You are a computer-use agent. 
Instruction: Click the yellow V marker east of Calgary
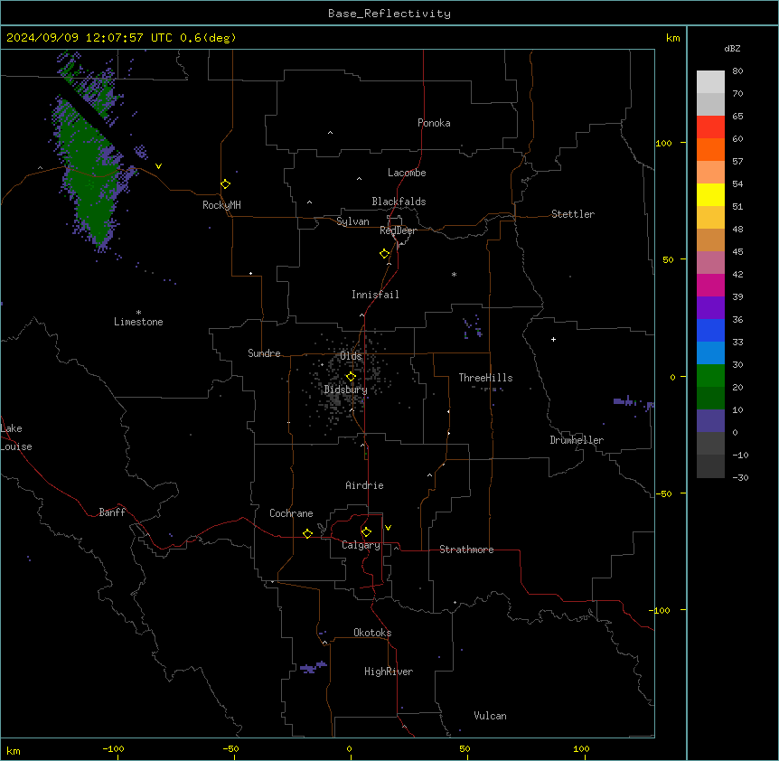pos(388,528)
